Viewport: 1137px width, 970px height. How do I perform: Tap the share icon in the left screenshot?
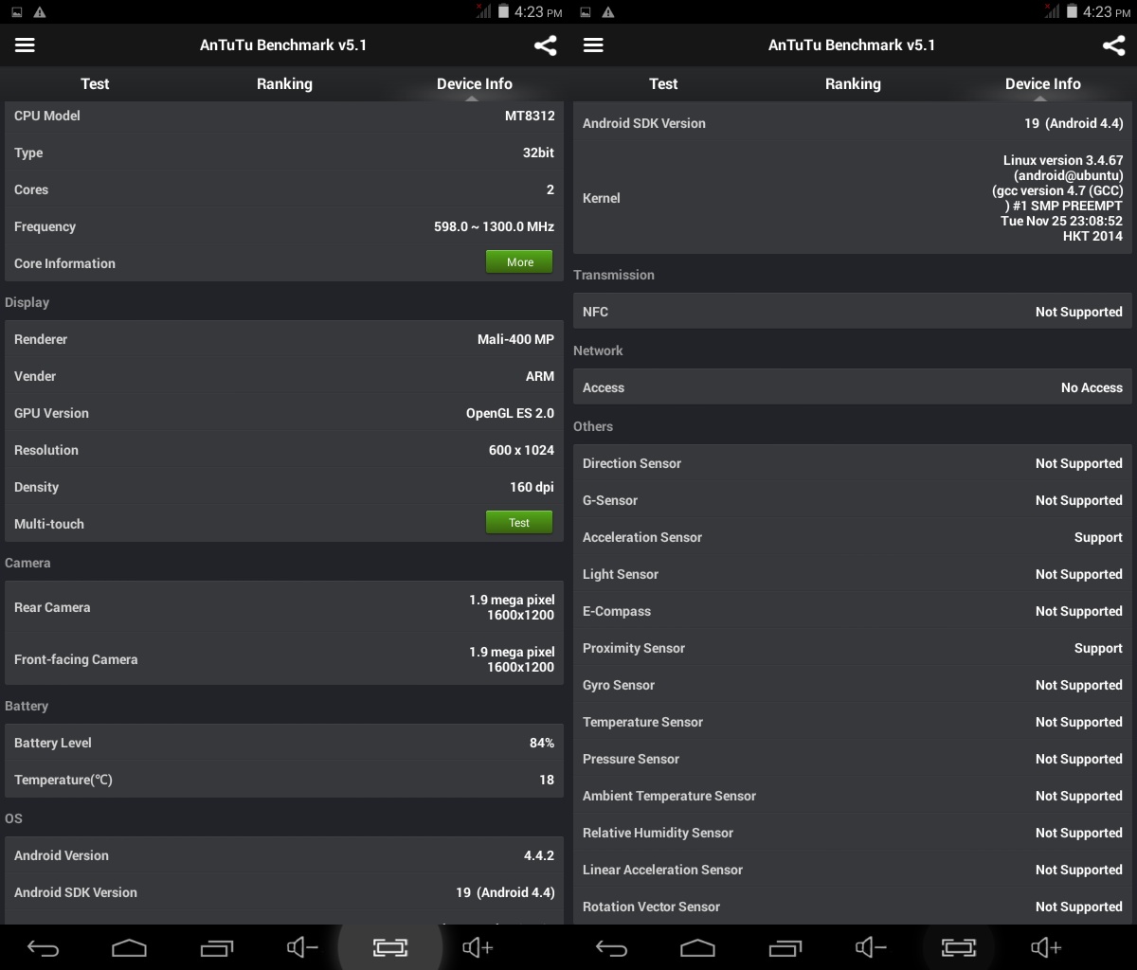point(545,45)
